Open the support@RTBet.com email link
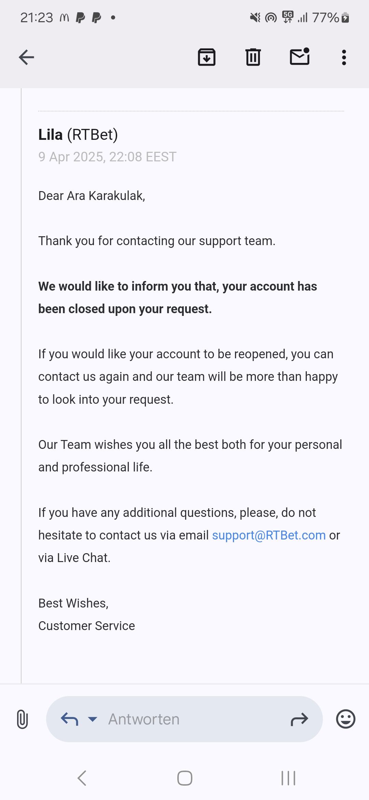This screenshot has width=369, height=800. 269,535
